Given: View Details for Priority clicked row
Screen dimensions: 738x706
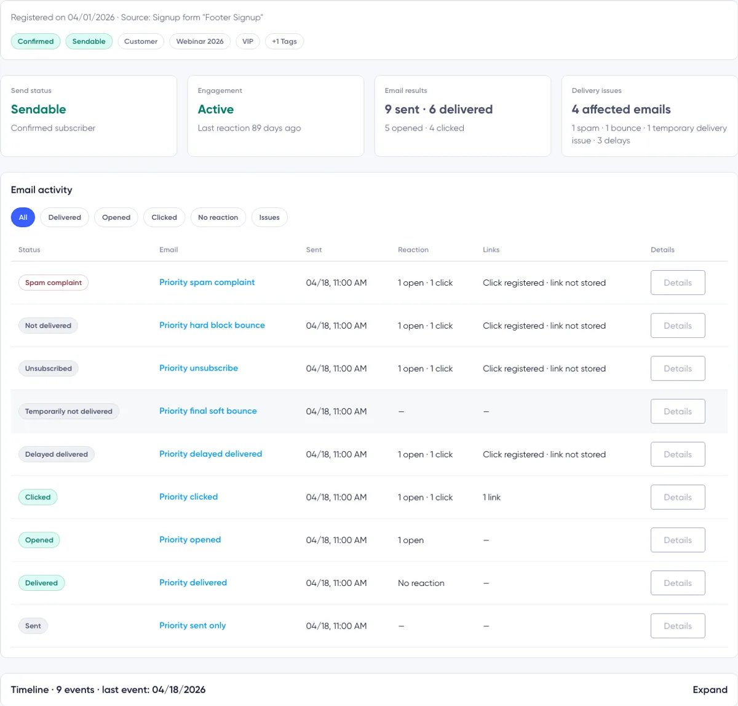Looking at the screenshot, I should click(678, 497).
